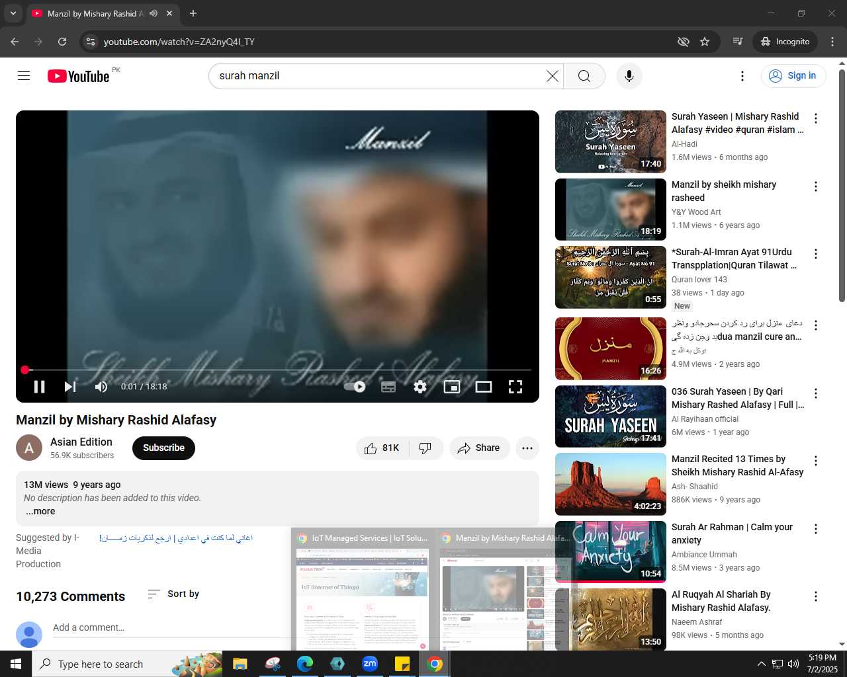The height and width of the screenshot is (677, 847).
Task: Switch to miniplayer mode
Action: tap(452, 387)
